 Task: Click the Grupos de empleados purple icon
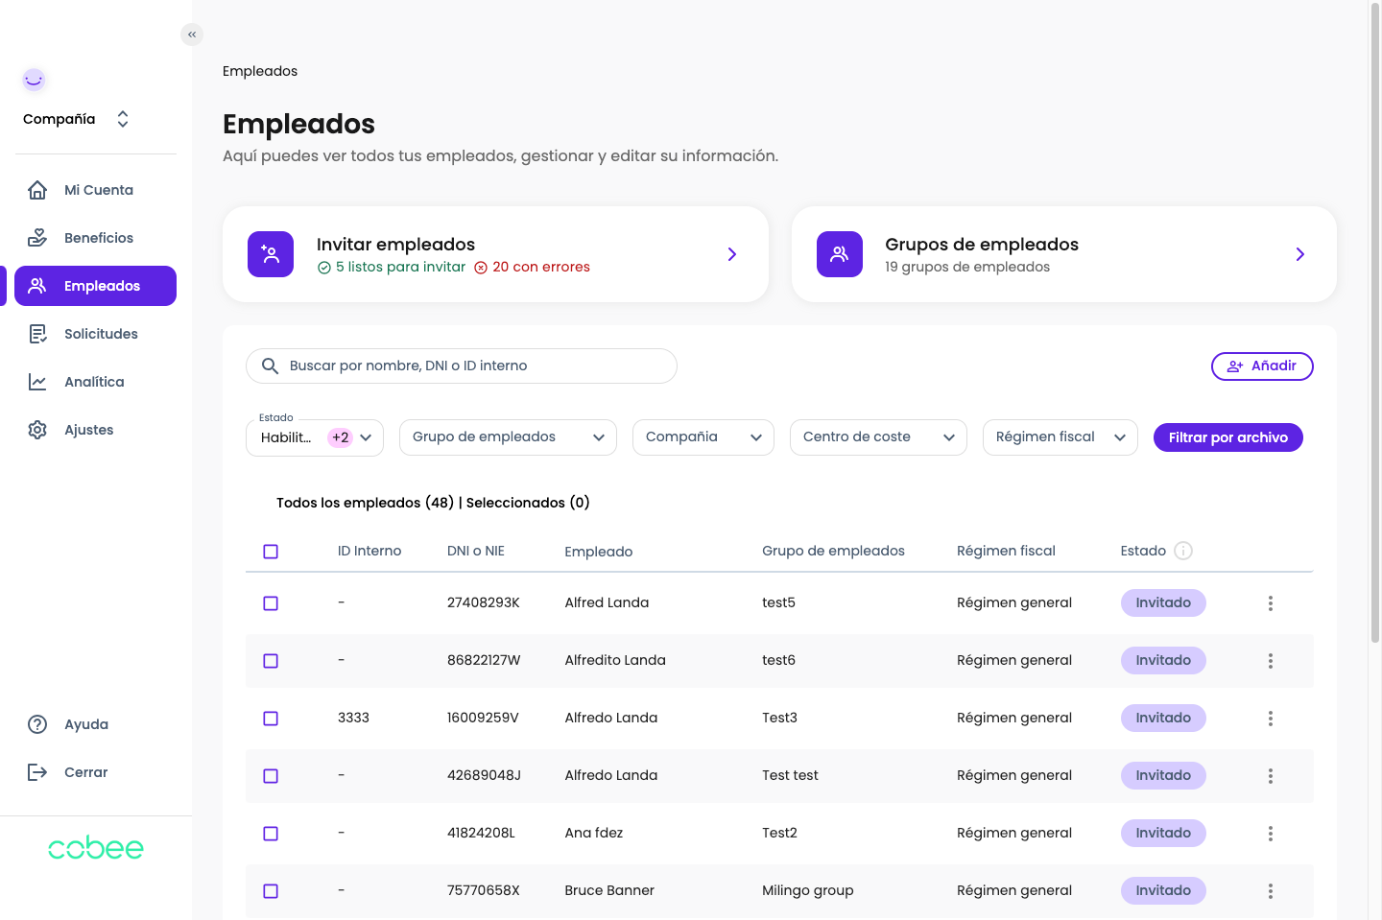[839, 254]
